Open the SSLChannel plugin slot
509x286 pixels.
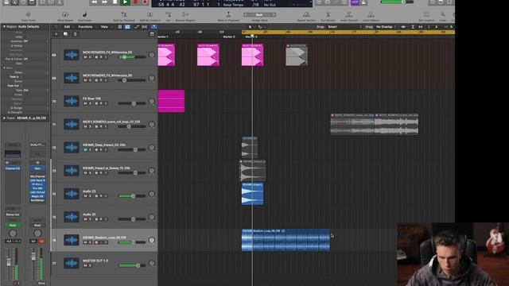[x=37, y=176]
